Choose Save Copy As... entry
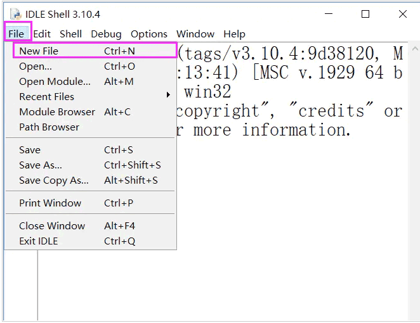Screen dimensions: 420x323 [x=91, y=180]
